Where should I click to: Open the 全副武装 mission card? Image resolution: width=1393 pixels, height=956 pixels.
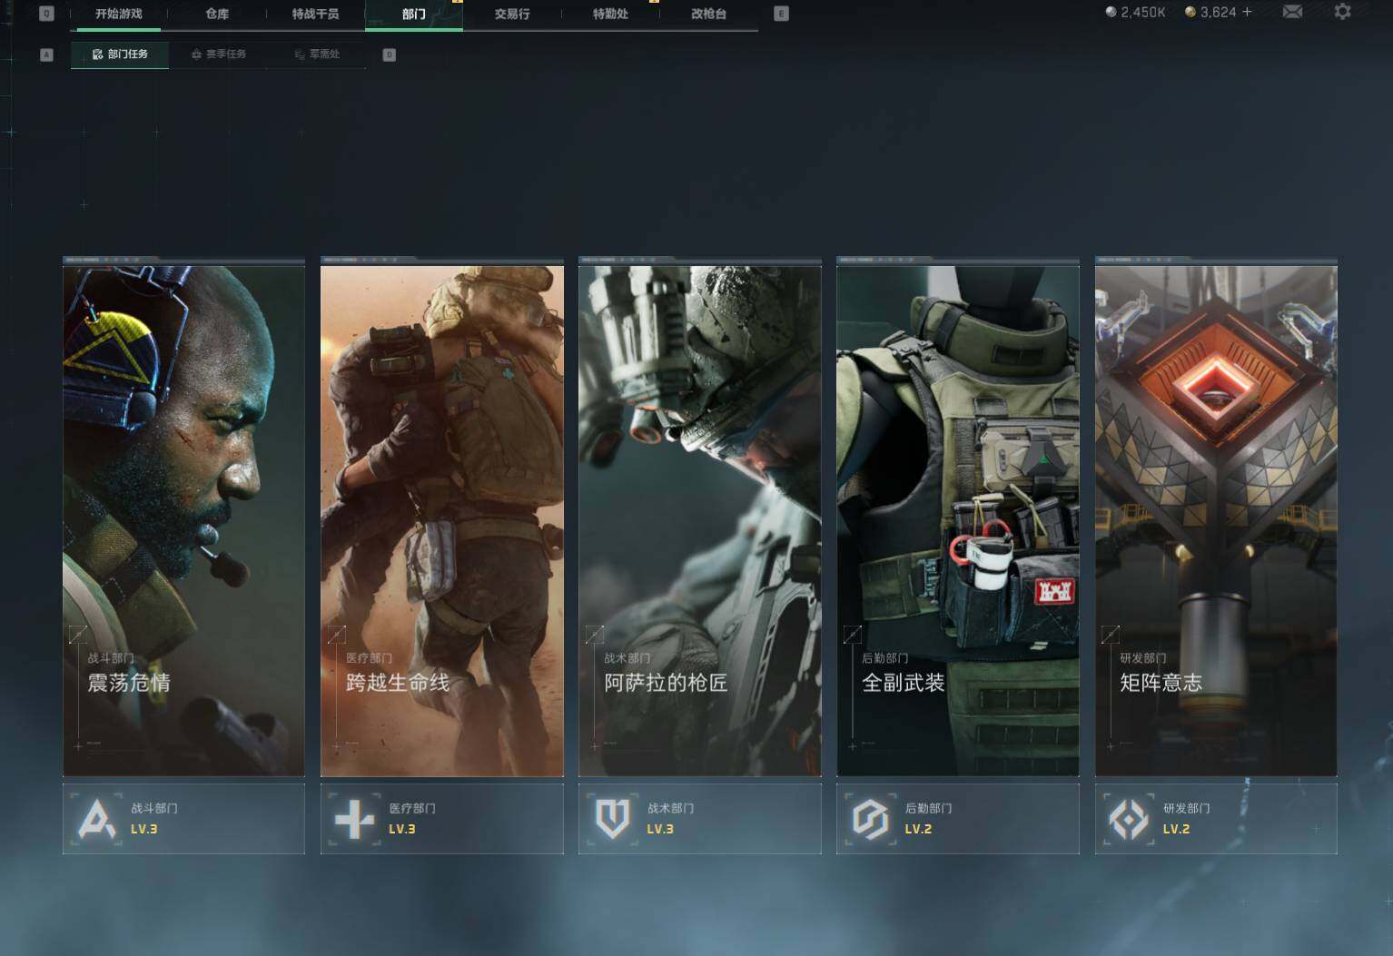pyautogui.click(x=958, y=520)
